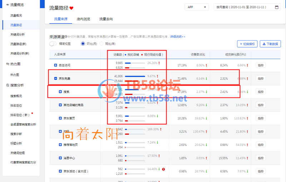Expand the 京东活动(含大促) row
This screenshot has height=182, width=286.
pos(60,171)
